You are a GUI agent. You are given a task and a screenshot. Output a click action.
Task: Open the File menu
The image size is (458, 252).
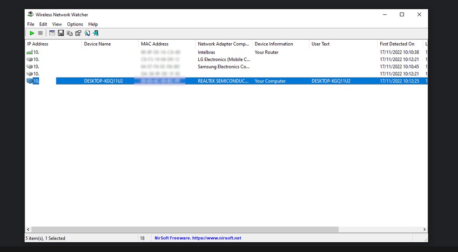click(31, 24)
